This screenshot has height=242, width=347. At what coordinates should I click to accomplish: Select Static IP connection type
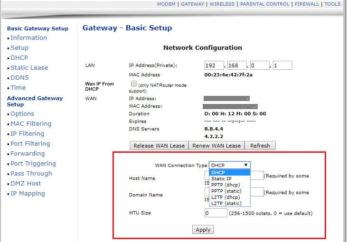click(x=229, y=178)
